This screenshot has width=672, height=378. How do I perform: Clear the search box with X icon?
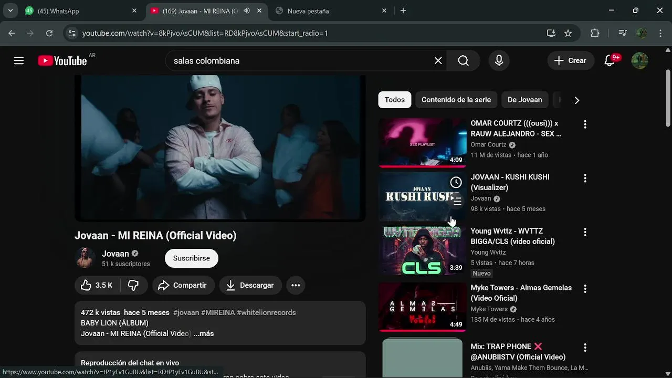click(x=438, y=61)
